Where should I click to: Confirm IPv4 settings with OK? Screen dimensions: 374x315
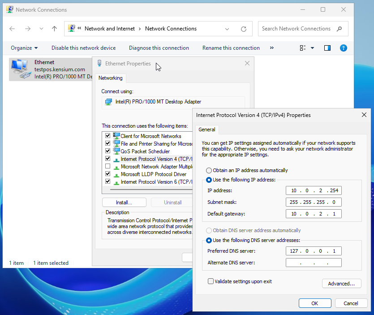click(x=315, y=303)
